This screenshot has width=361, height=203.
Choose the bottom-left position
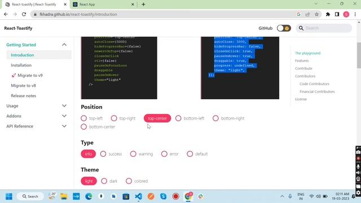coord(178,118)
